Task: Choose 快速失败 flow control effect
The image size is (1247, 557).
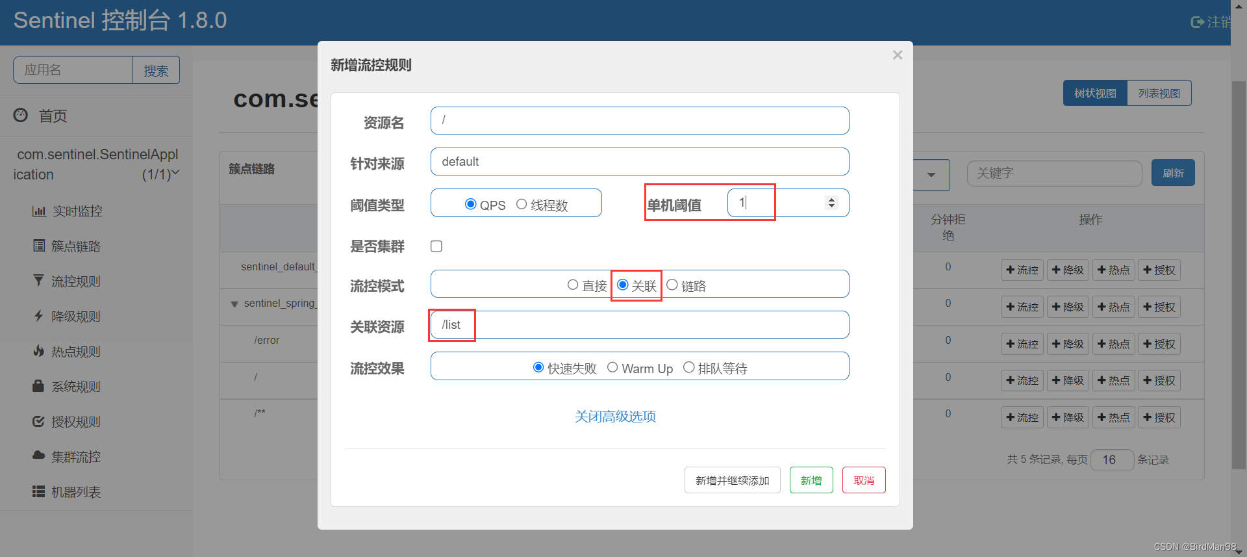Action: pyautogui.click(x=538, y=367)
